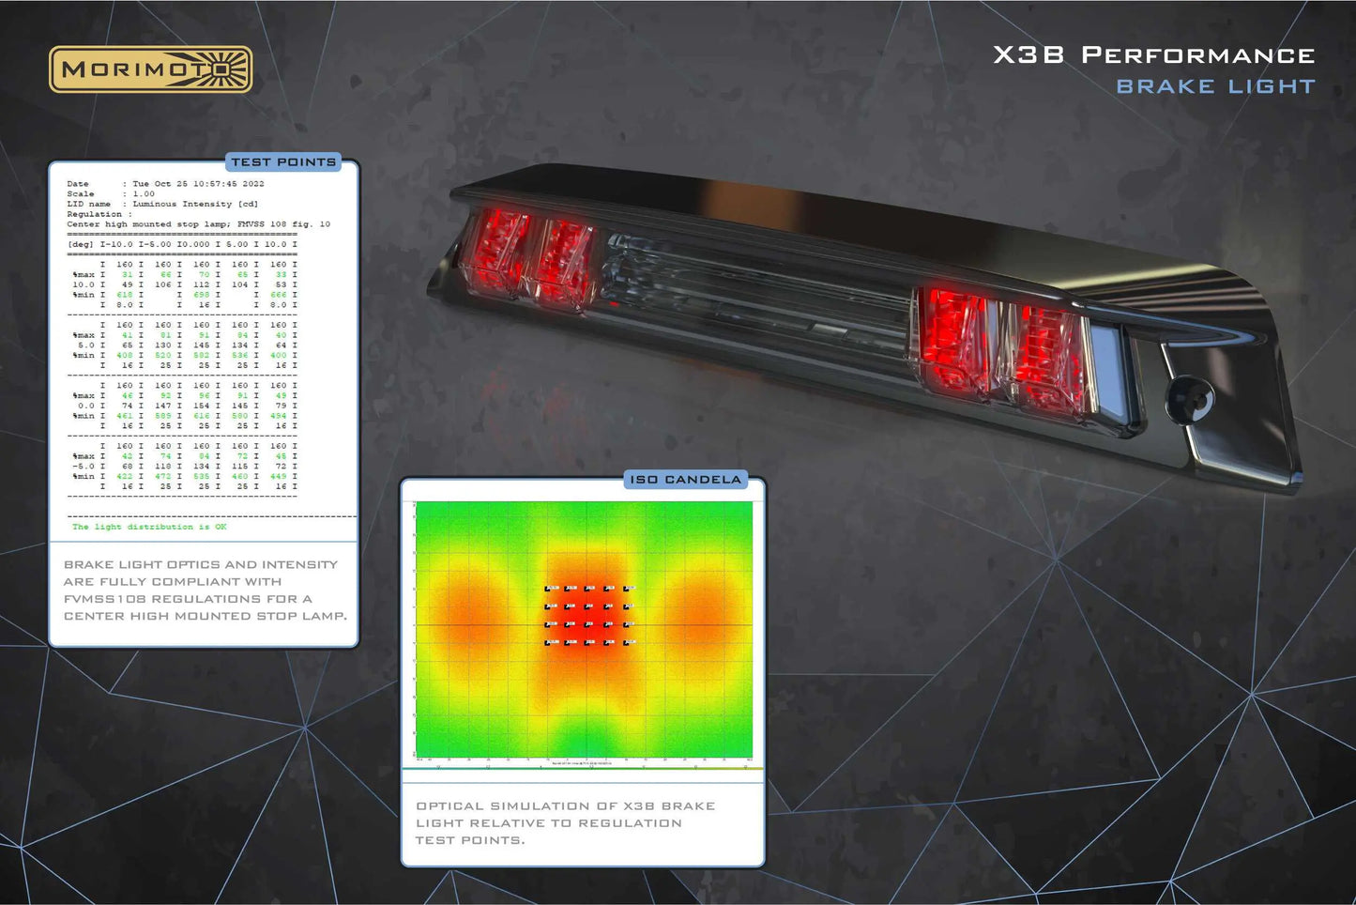Click the blue Brake Light subtitle
The height and width of the screenshot is (905, 1356).
1215,86
